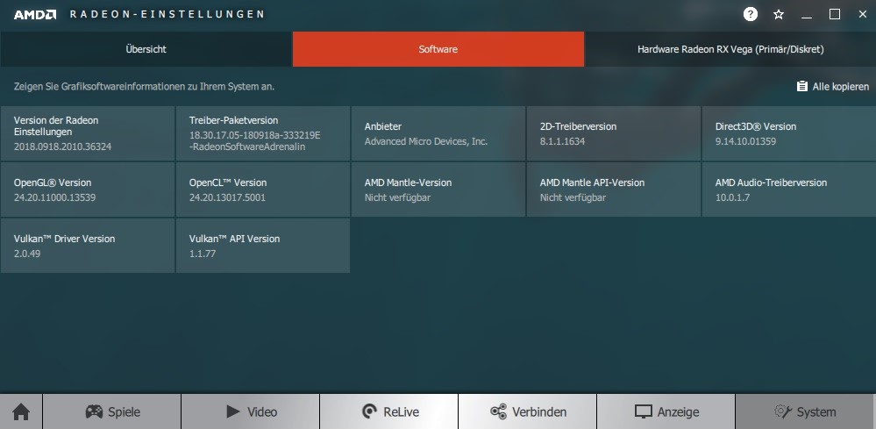Select the Treiber-Paketversion tile
Image resolution: width=876 pixels, height=429 pixels.
click(262, 133)
